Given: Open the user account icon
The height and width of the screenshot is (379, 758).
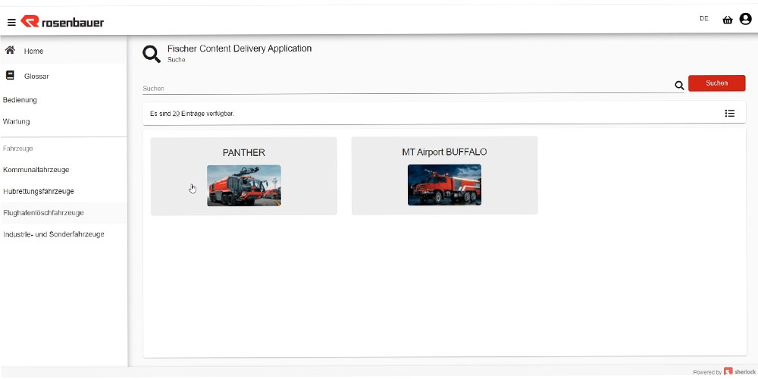Looking at the screenshot, I should click(x=745, y=20).
